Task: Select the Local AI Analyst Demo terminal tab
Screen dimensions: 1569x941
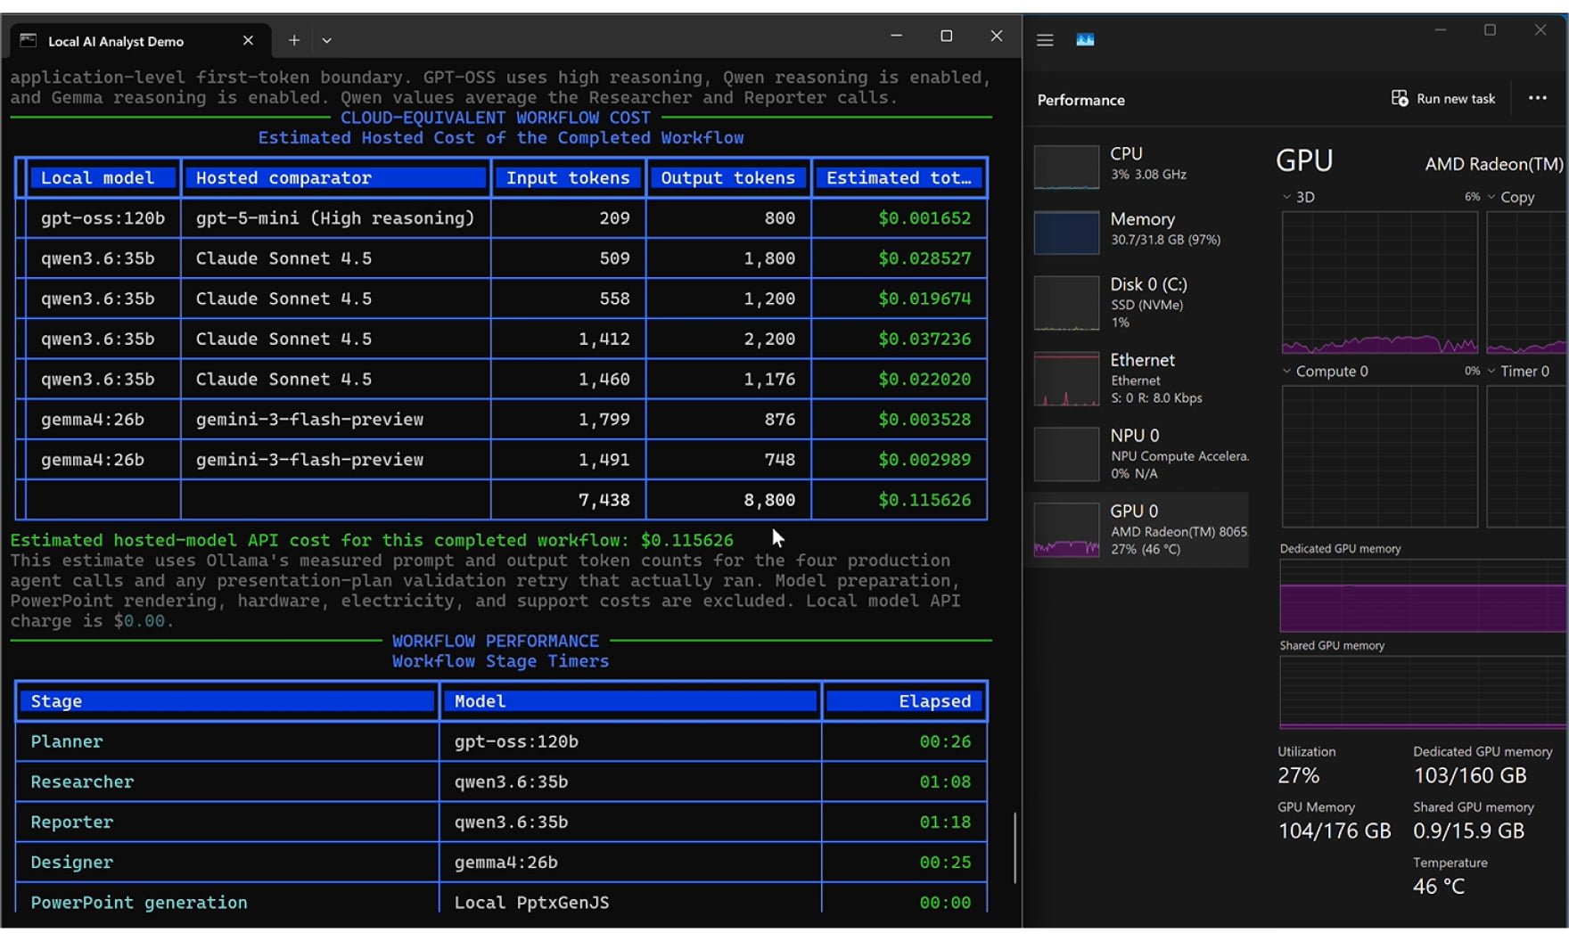Action: [x=140, y=41]
